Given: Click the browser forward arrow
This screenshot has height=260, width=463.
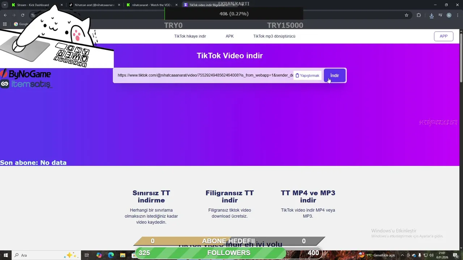Looking at the screenshot, I should coord(14,15).
